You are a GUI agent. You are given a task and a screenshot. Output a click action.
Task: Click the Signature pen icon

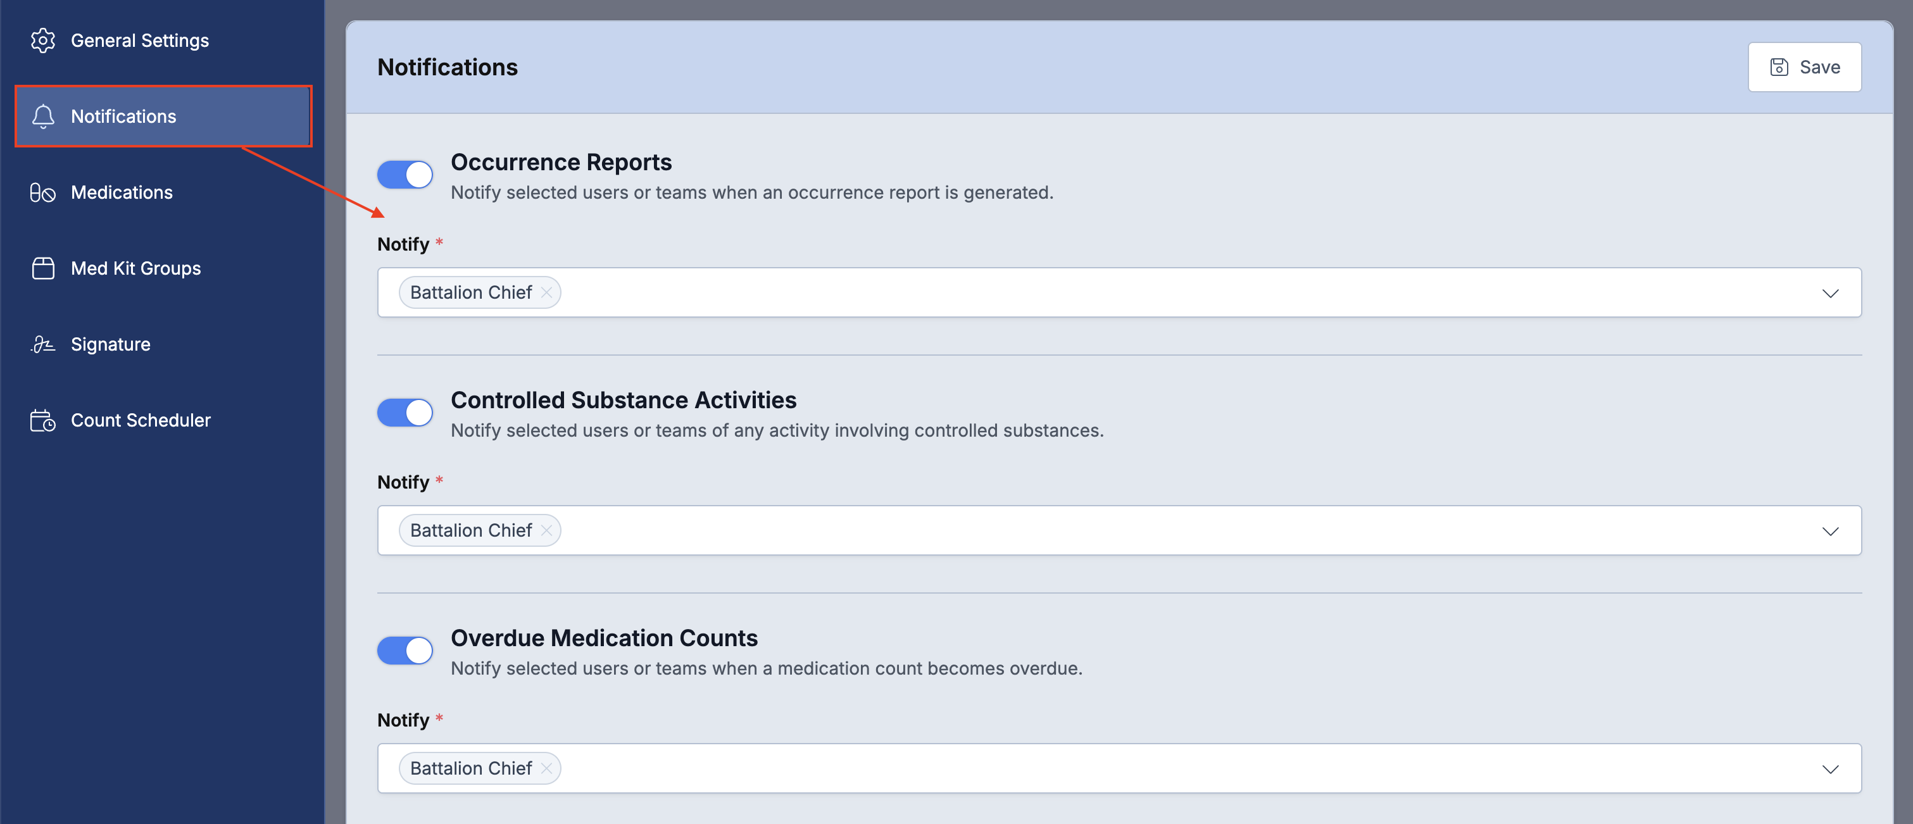pyautogui.click(x=43, y=344)
